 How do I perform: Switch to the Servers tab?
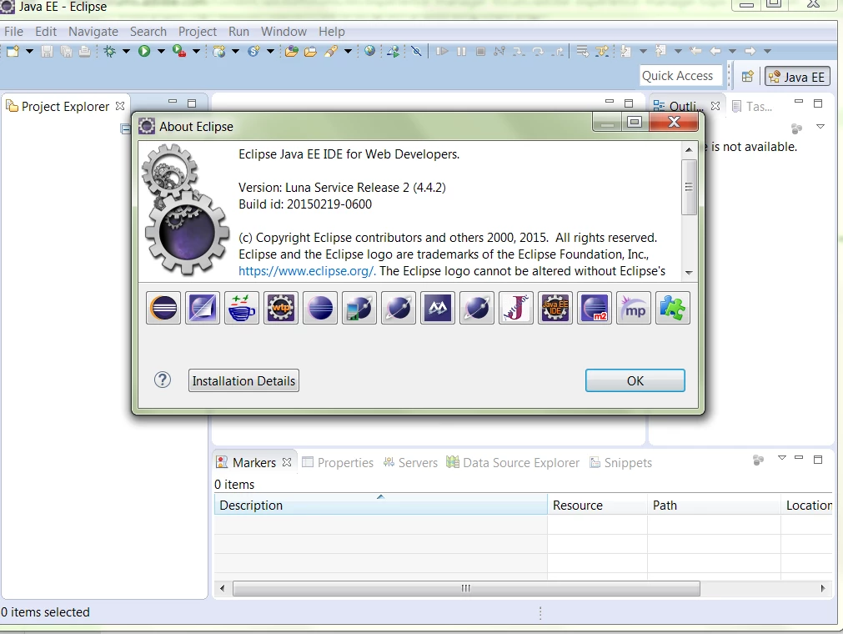click(411, 462)
